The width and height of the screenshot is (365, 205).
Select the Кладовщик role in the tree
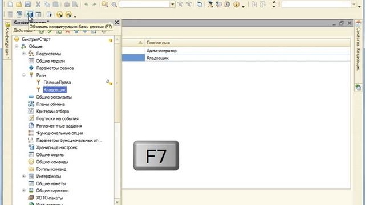click(x=55, y=90)
